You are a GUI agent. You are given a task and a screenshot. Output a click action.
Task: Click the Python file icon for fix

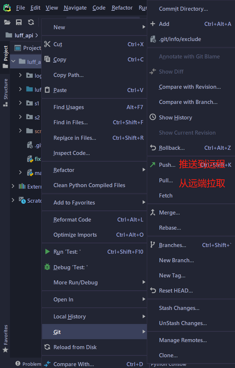click(30, 159)
